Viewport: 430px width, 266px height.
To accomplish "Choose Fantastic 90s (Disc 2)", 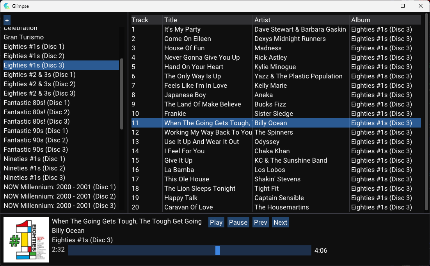I will (x=36, y=140).
